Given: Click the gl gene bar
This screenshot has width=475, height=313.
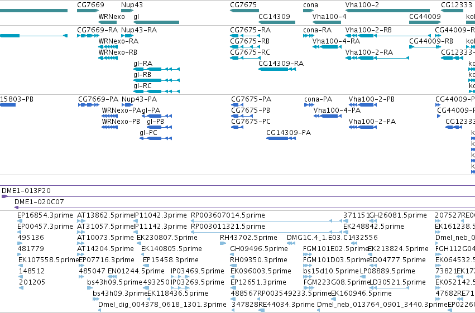Looking at the screenshot, I should point(156,22).
